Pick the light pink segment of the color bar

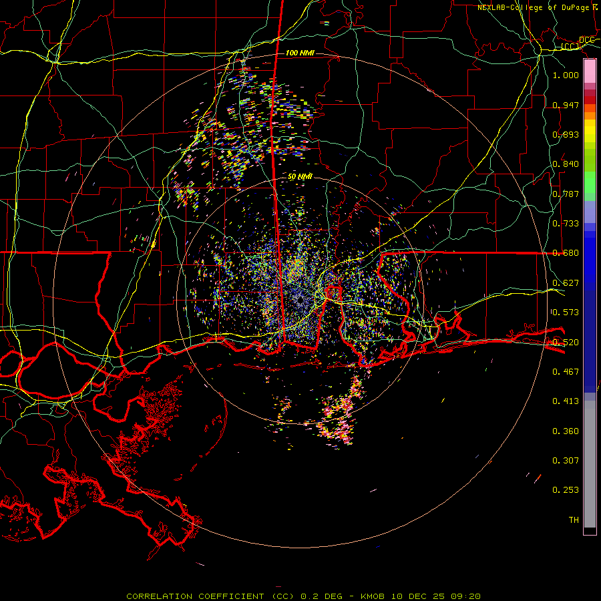click(x=590, y=71)
